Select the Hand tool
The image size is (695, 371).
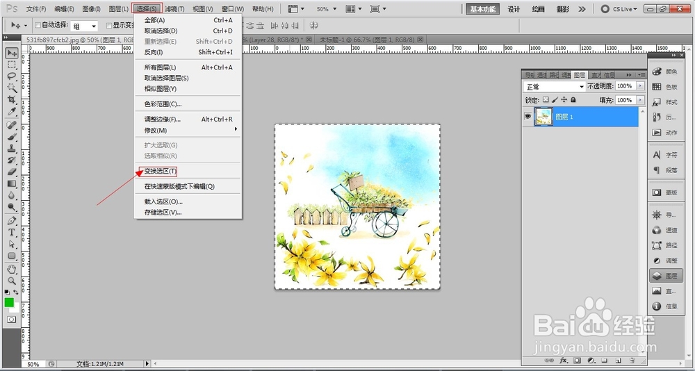(x=12, y=269)
